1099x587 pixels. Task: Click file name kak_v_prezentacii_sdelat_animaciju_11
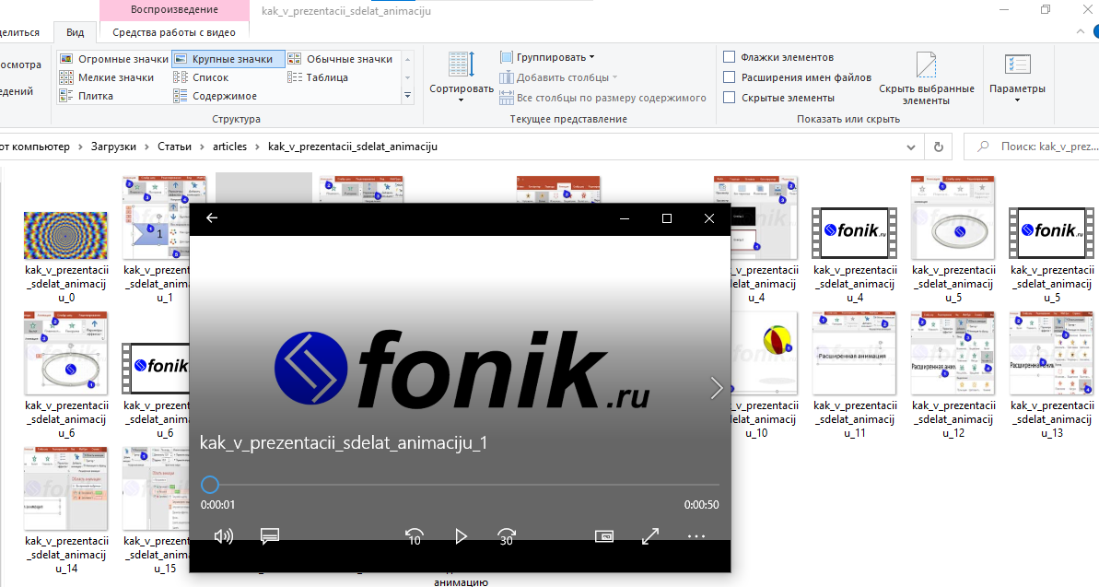[x=855, y=419]
